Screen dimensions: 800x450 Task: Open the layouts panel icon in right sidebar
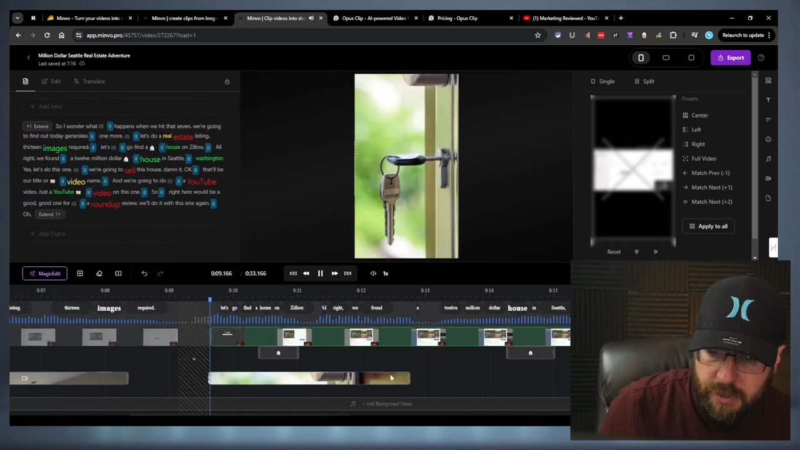tap(768, 81)
